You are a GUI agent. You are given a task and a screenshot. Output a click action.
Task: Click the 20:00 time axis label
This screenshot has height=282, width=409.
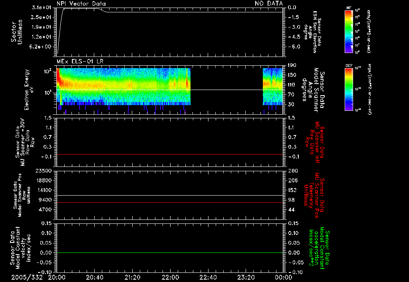click(57, 277)
